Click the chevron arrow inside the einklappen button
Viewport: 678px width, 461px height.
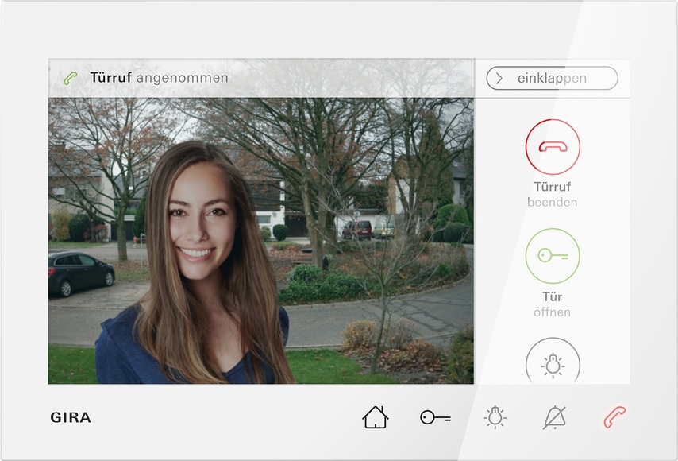tap(499, 78)
